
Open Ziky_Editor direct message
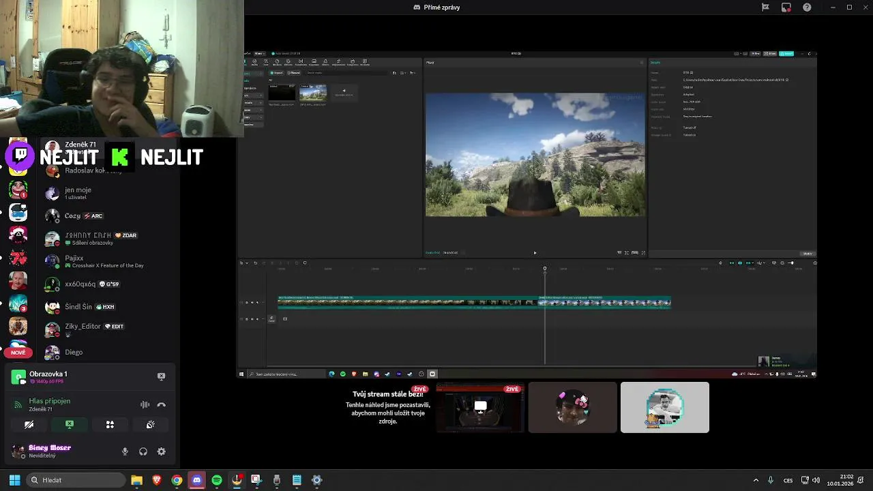pos(109,329)
